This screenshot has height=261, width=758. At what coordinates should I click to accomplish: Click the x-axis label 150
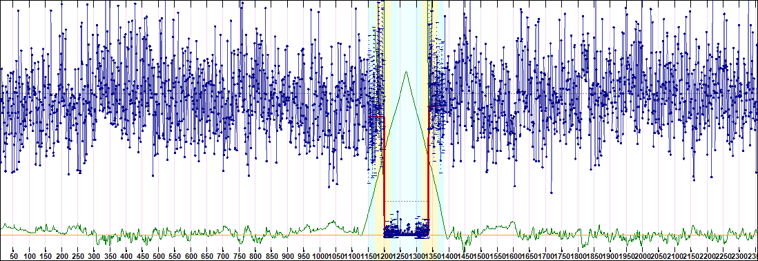coord(46,256)
